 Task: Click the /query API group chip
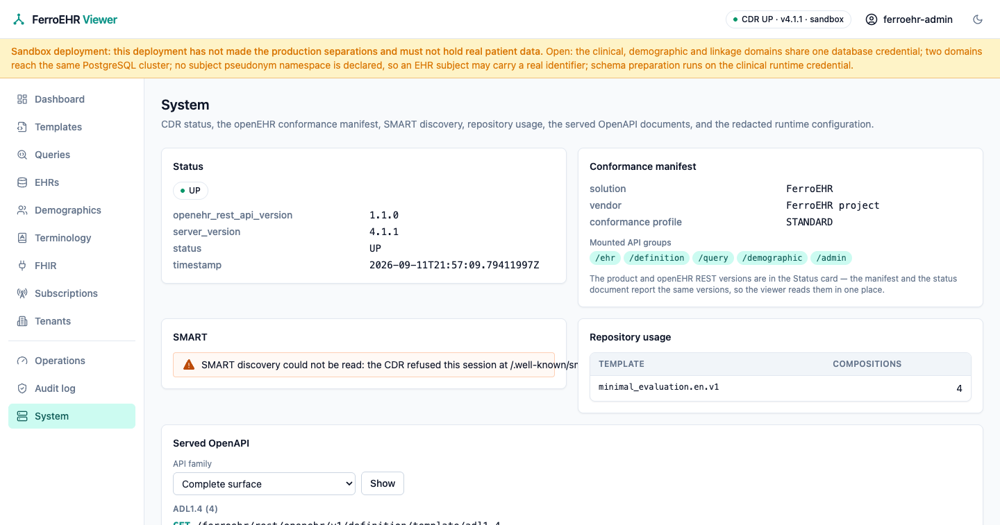pyautogui.click(x=713, y=258)
